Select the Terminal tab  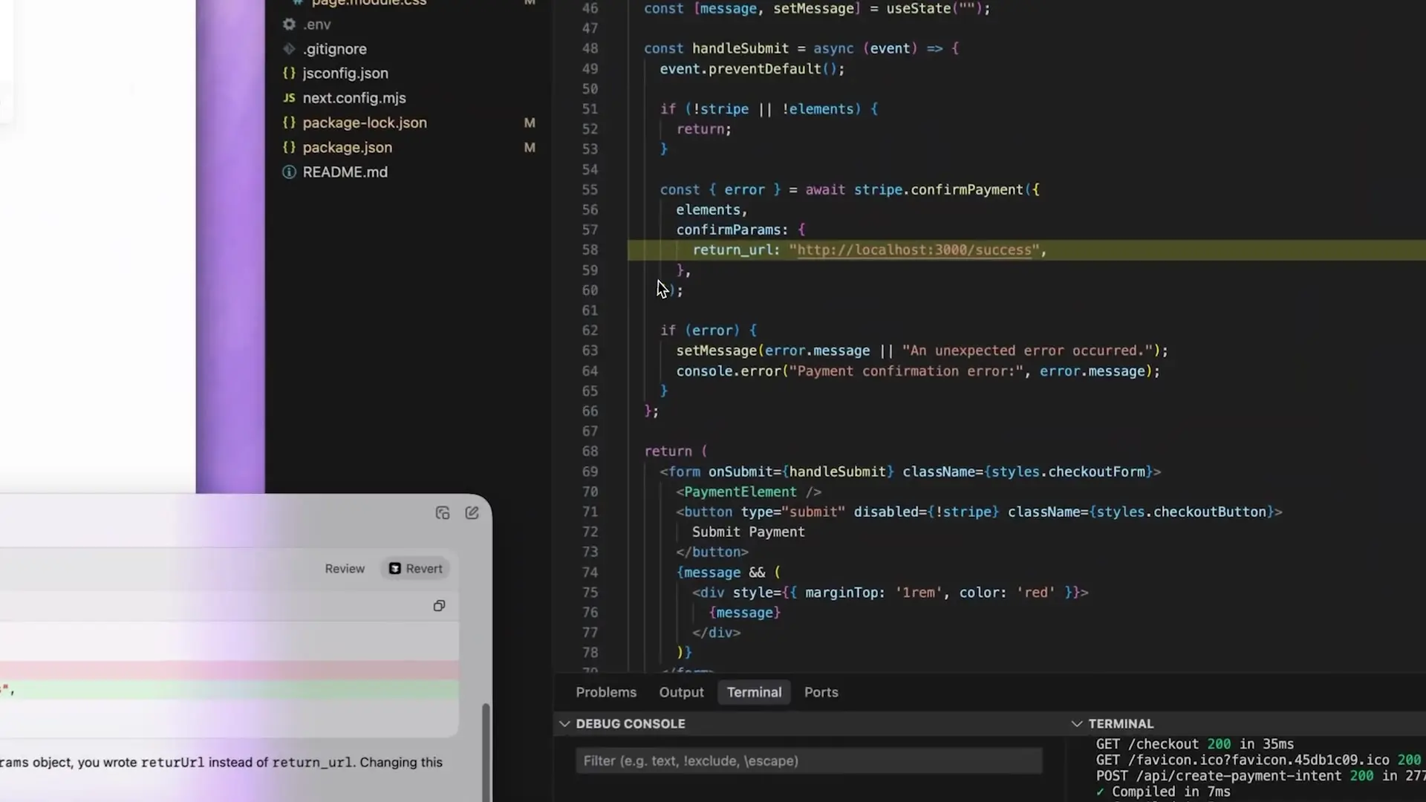pyautogui.click(x=754, y=692)
